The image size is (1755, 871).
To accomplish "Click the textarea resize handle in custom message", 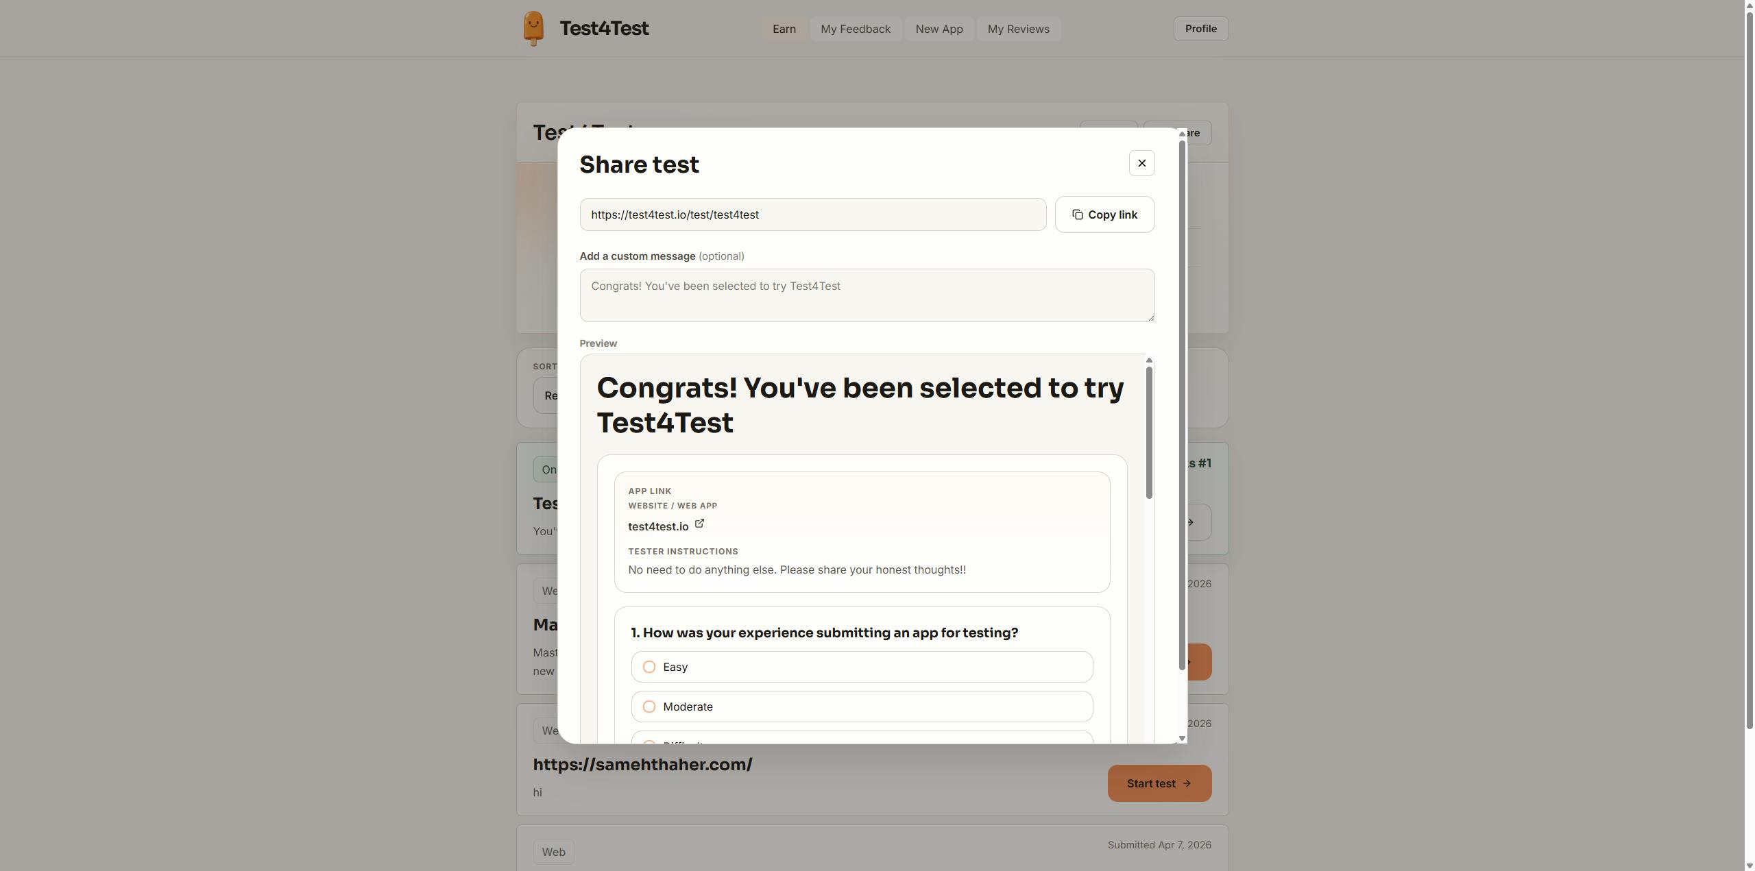I will pyautogui.click(x=1150, y=317).
